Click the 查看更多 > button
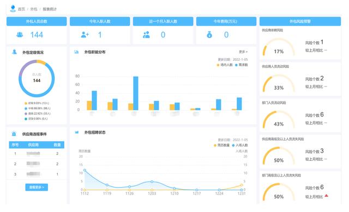 click(x=37, y=187)
